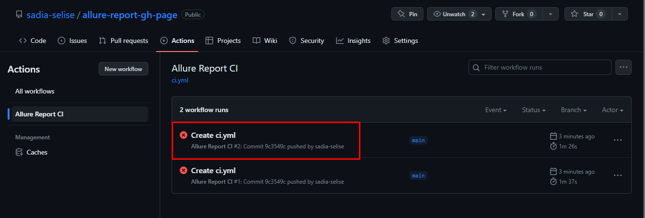Click the New workflow button
645x218 pixels.
(123, 69)
